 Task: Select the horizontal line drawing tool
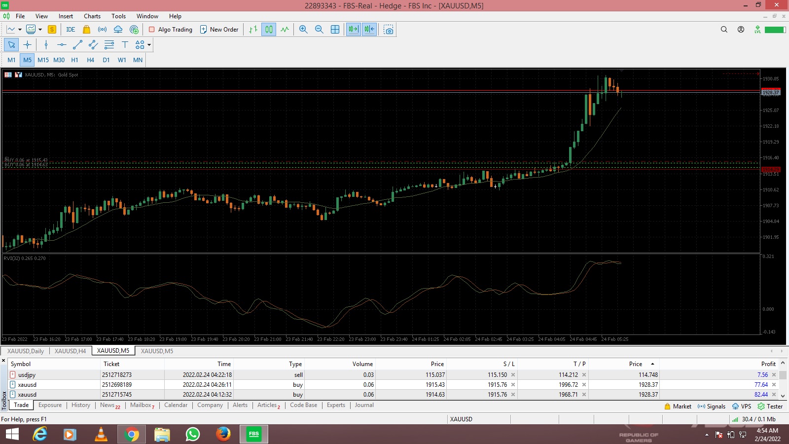point(62,45)
